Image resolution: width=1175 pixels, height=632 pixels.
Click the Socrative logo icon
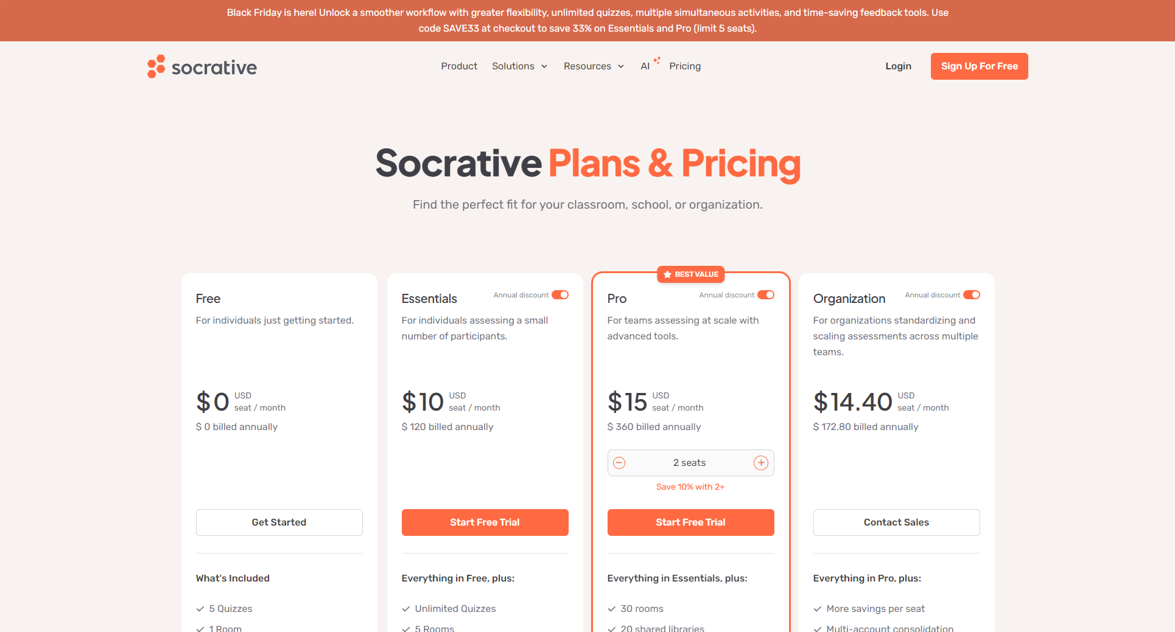pyautogui.click(x=156, y=66)
